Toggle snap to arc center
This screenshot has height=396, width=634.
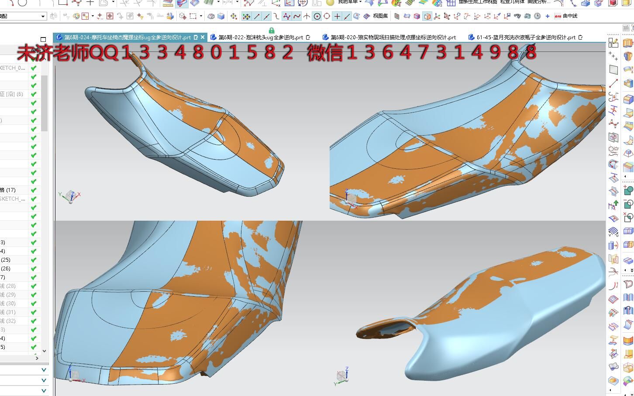click(x=317, y=16)
